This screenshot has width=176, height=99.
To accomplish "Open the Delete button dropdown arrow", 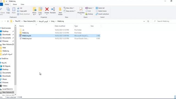I will (x=47, y=14).
